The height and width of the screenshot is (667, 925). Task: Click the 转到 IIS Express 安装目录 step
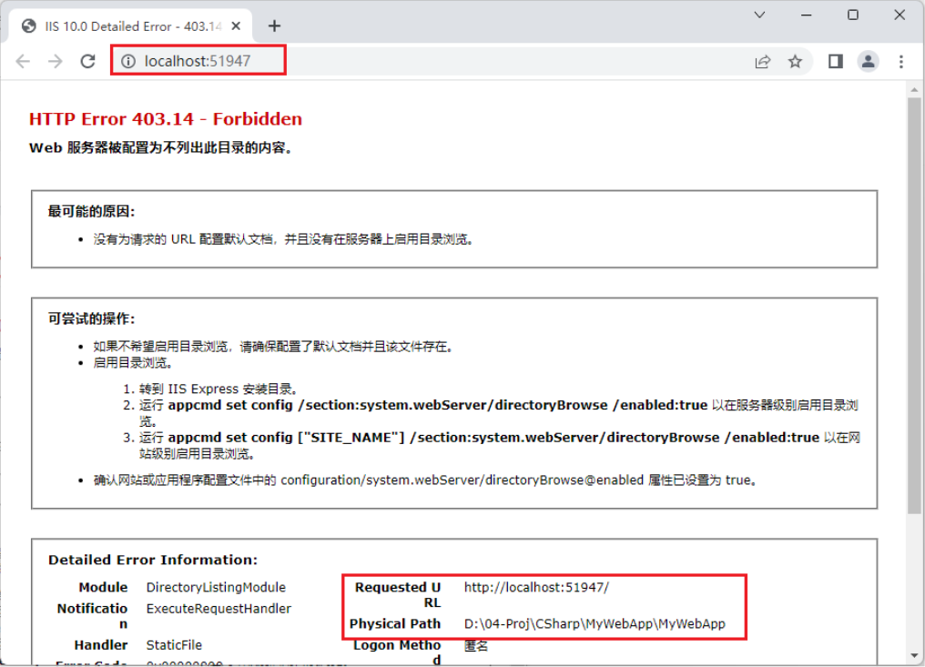click(219, 389)
